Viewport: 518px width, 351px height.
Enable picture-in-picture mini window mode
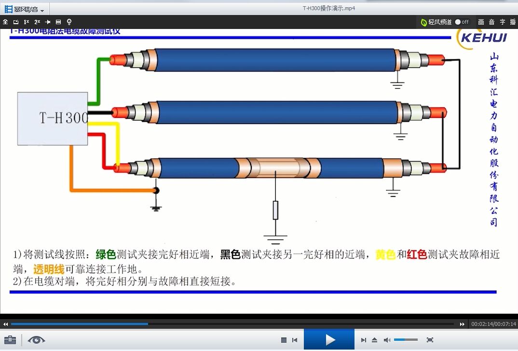point(16,22)
